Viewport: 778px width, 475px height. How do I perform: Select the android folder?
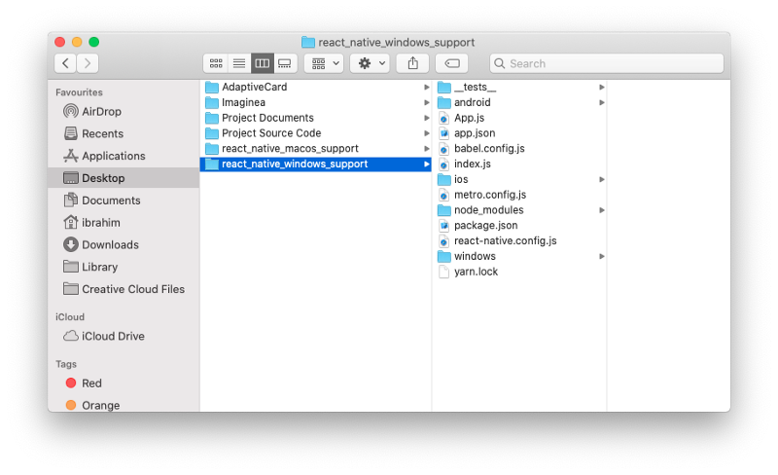pos(519,102)
